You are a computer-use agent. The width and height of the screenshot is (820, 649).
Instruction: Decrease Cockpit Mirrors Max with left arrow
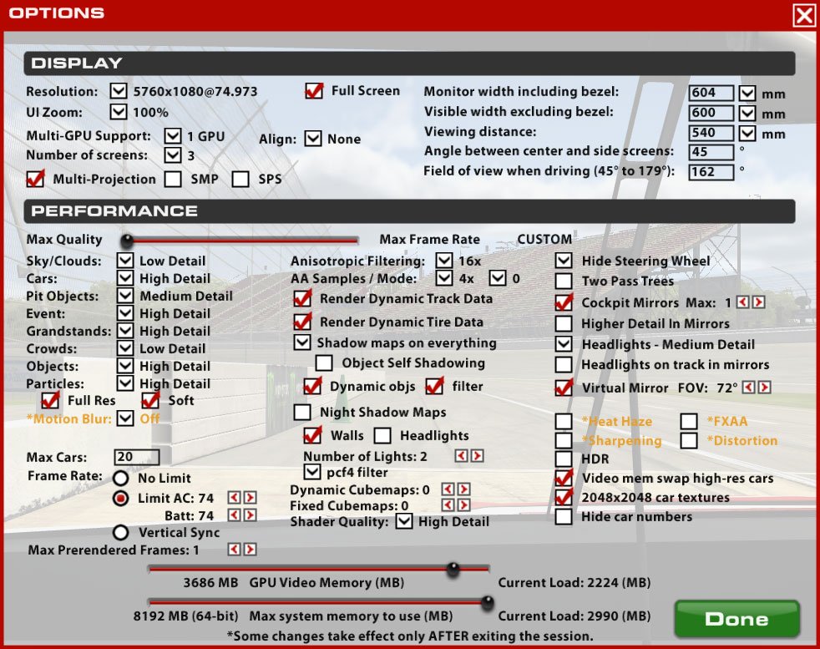pyautogui.click(x=743, y=302)
